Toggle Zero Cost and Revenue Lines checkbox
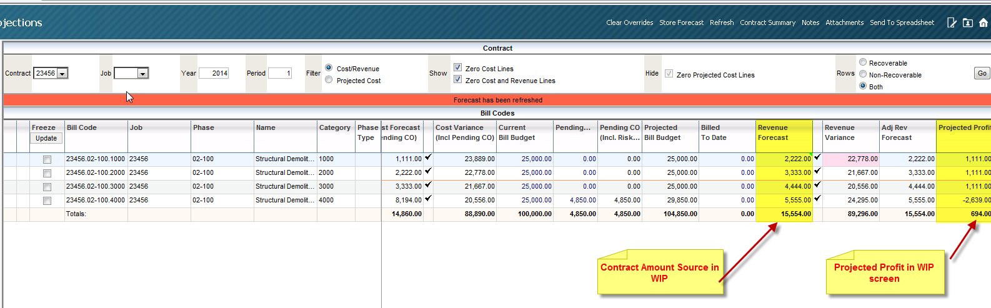The height and width of the screenshot is (308, 991). click(x=457, y=79)
